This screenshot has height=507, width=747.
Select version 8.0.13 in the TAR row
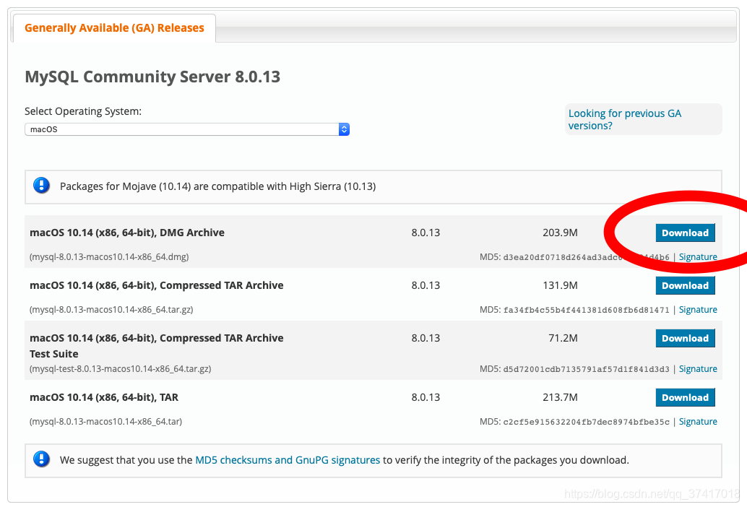(426, 397)
